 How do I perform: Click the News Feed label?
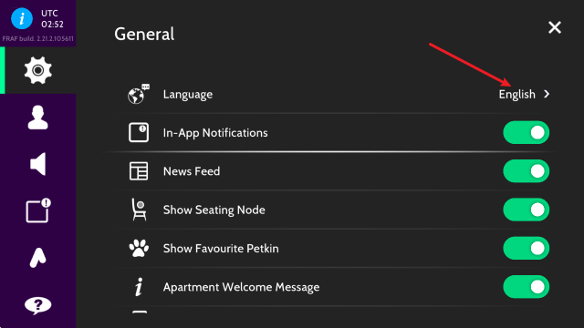192,171
